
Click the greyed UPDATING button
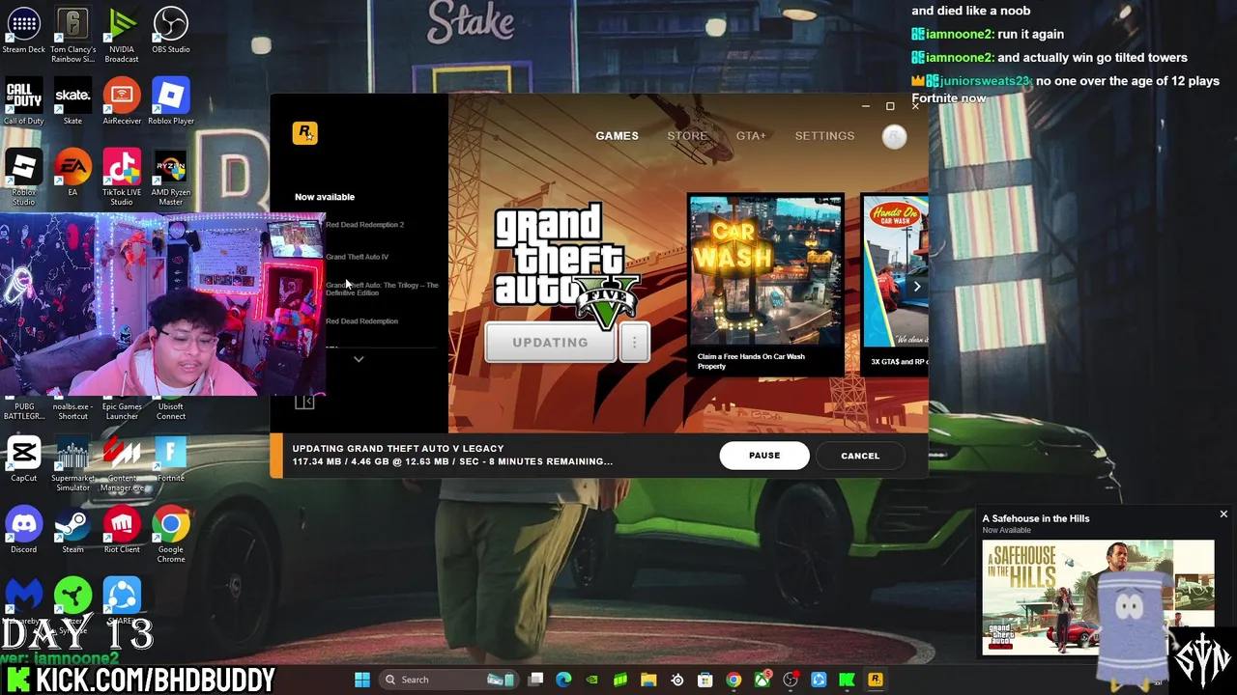click(x=550, y=343)
